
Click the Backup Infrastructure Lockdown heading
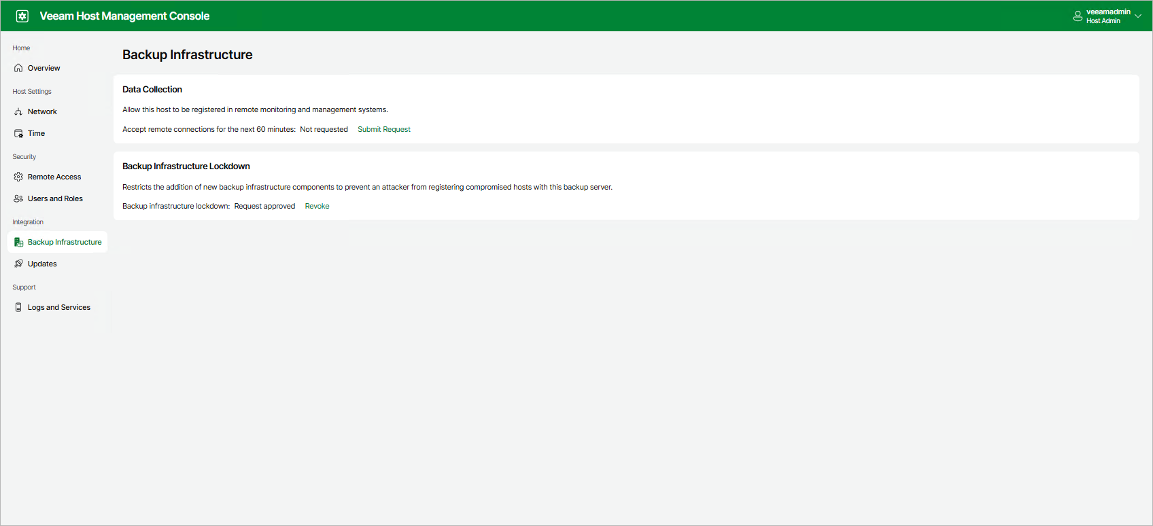tap(186, 166)
